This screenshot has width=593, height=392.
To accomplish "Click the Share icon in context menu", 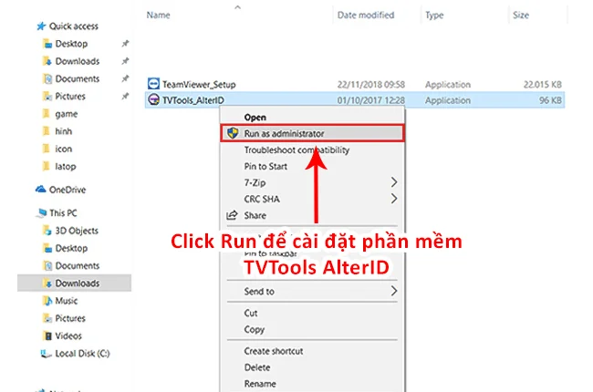I will pos(232,215).
